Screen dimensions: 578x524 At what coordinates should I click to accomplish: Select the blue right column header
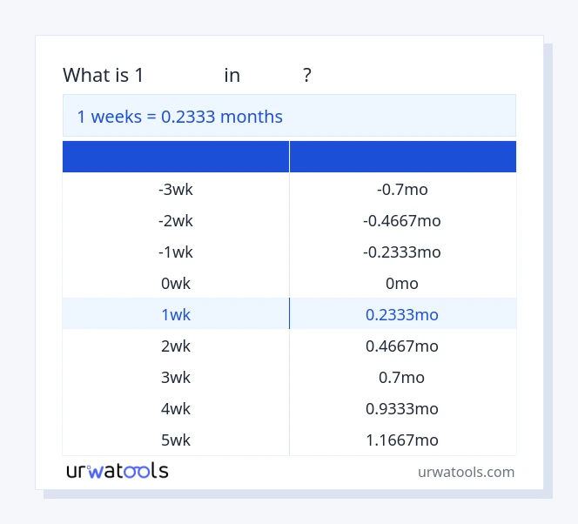(402, 157)
